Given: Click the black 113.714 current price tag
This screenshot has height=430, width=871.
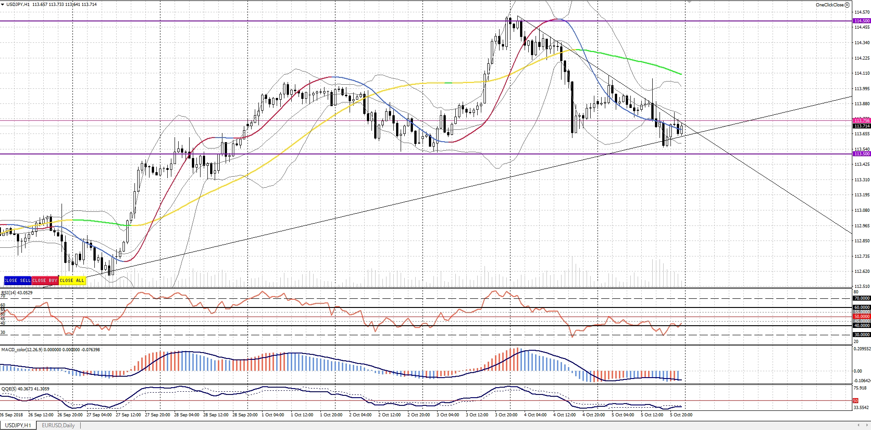Looking at the screenshot, I should (861, 126).
